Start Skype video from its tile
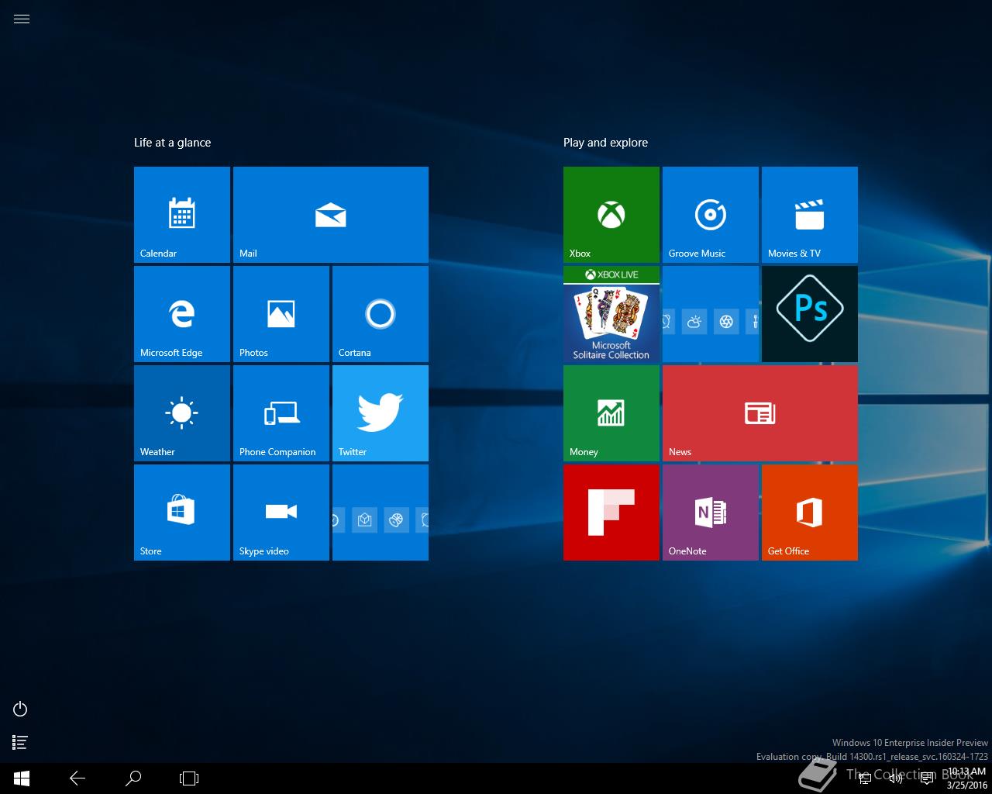This screenshot has height=794, width=992. point(281,513)
